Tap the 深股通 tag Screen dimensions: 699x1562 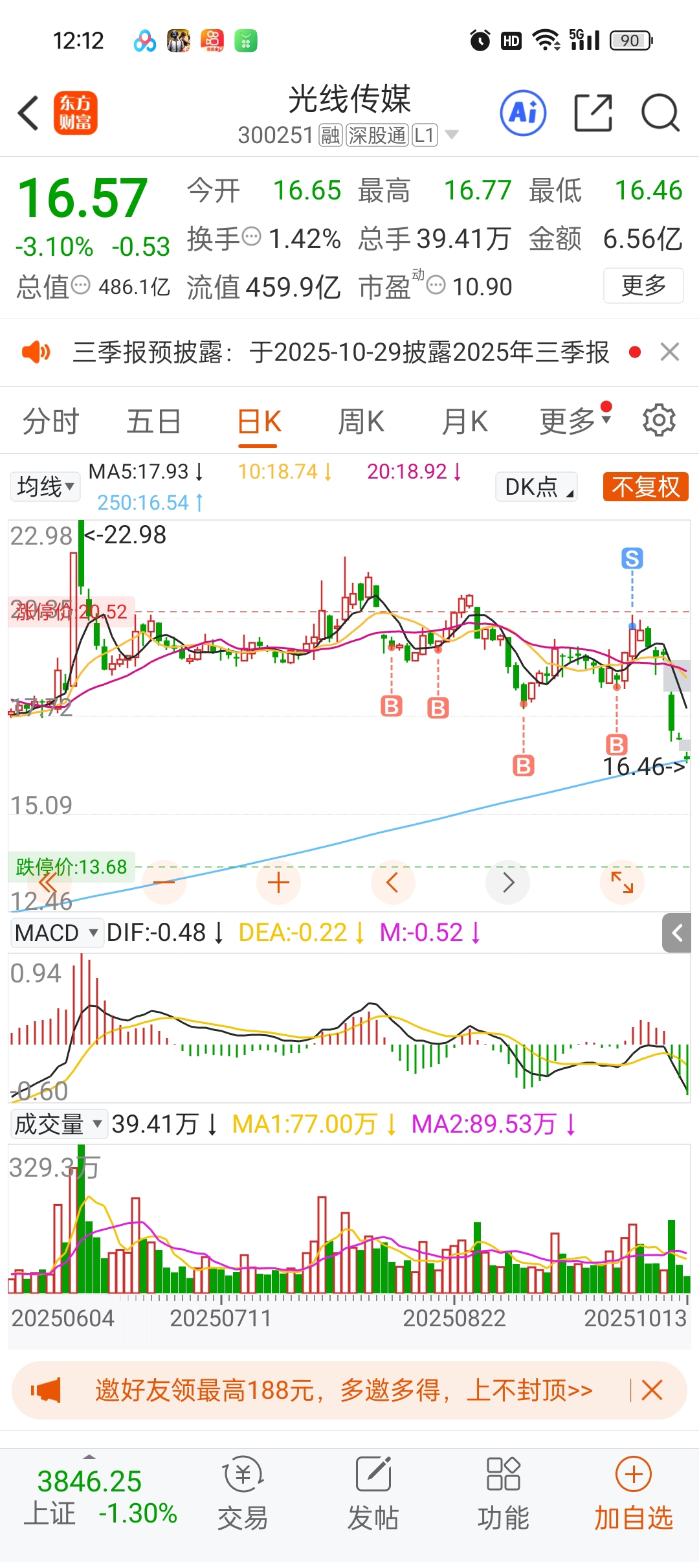pos(377,135)
